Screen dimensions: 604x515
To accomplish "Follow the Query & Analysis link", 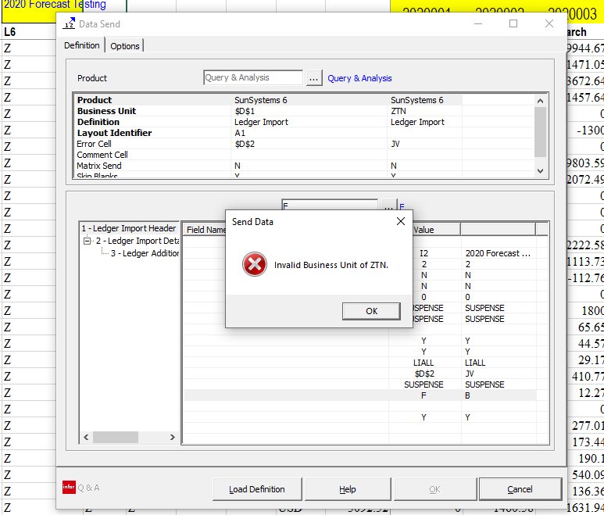I will 359,78.
